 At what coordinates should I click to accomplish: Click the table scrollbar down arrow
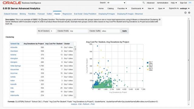coord(75,97)
